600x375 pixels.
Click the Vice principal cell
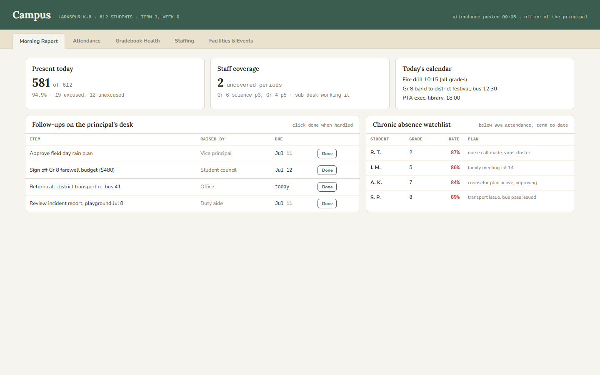[216, 153]
